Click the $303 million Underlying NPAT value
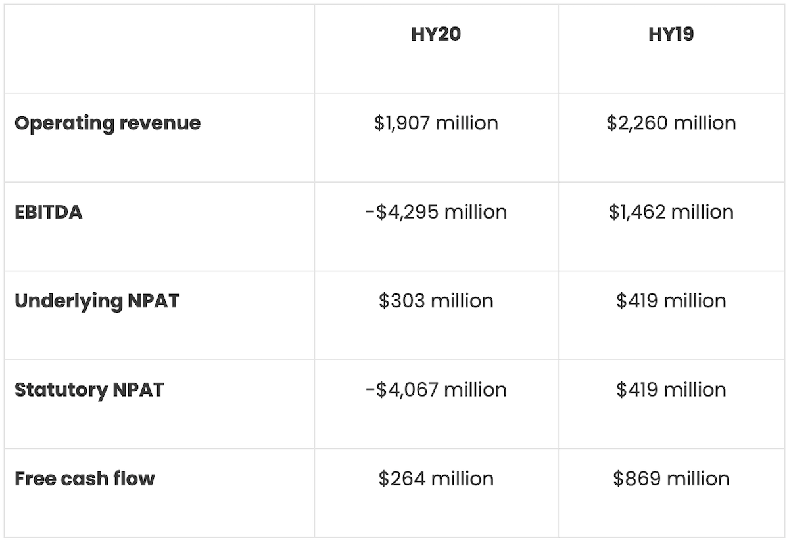 (436, 301)
